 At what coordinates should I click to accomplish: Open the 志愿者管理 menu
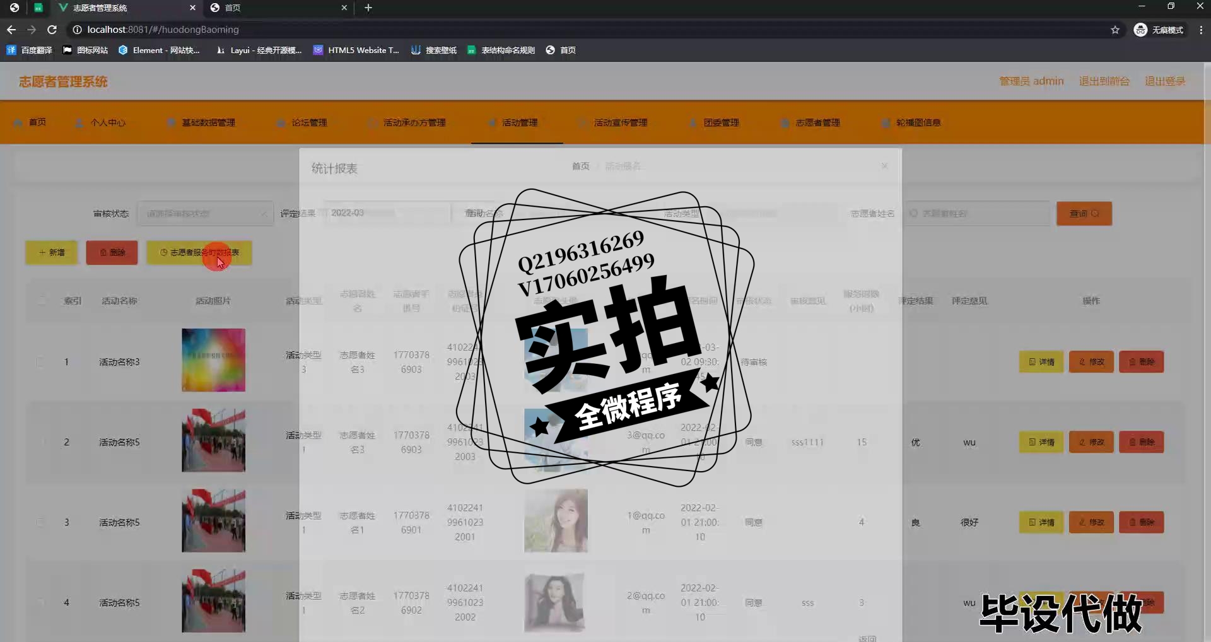click(x=810, y=122)
